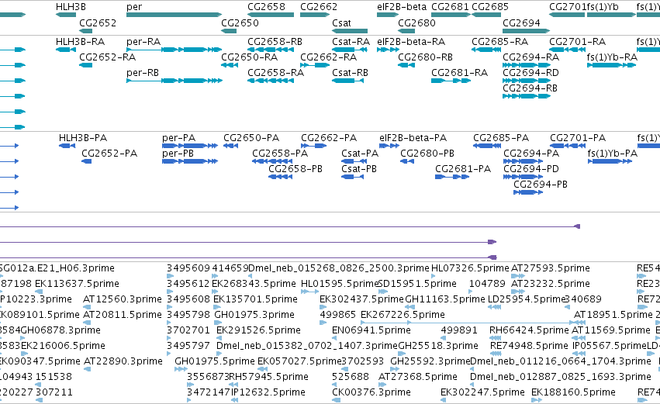Click the CG2662 gene label

point(319,7)
